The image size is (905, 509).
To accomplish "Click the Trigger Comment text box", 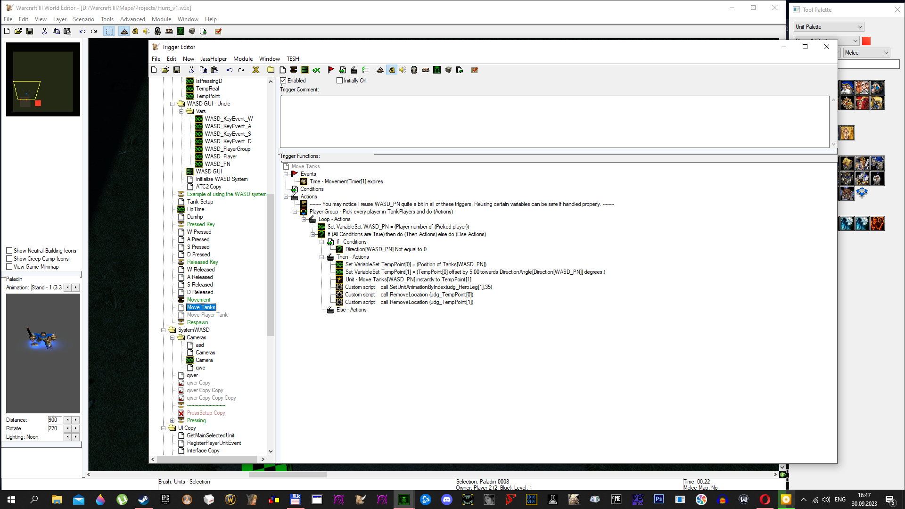I will point(554,122).
